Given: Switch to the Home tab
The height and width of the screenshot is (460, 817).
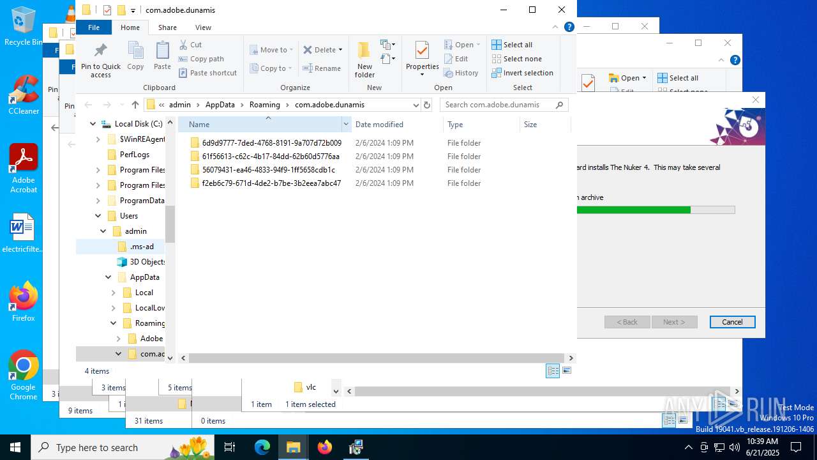Looking at the screenshot, I should [130, 27].
